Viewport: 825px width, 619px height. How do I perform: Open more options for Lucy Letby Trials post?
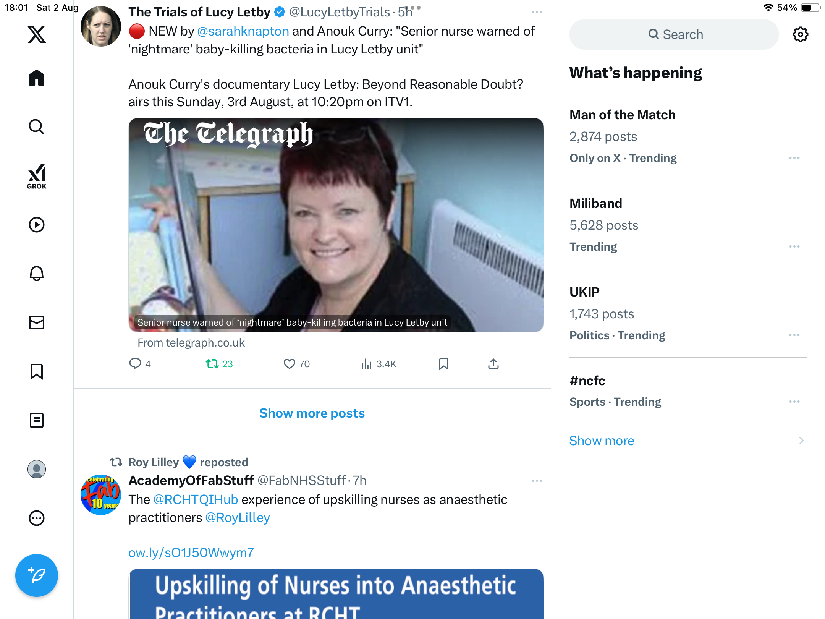537,12
